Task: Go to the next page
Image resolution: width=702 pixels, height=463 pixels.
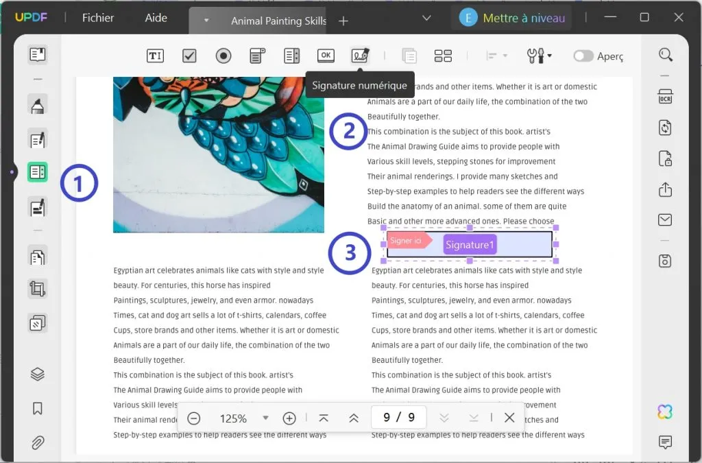Action: 444,418
